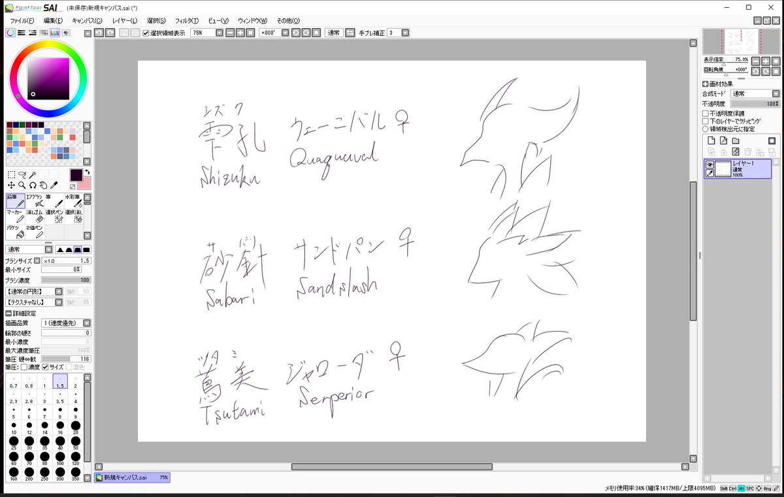The width and height of the screenshot is (784, 497).
Task: Click the 通常 view mode button in toolbar
Action: point(334,33)
